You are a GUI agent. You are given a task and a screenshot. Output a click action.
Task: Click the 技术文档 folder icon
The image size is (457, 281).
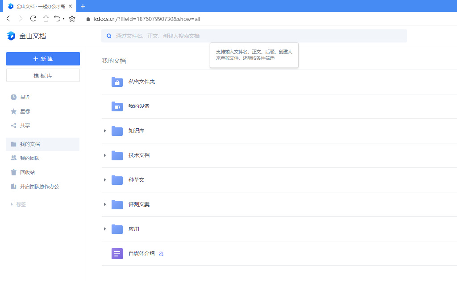click(117, 155)
